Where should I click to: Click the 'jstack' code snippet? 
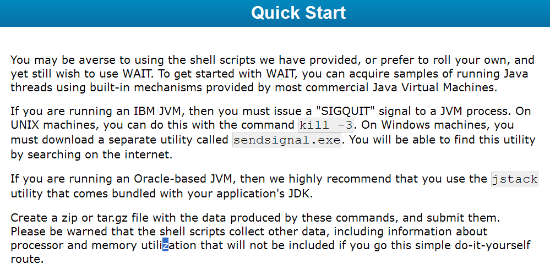[515, 179]
